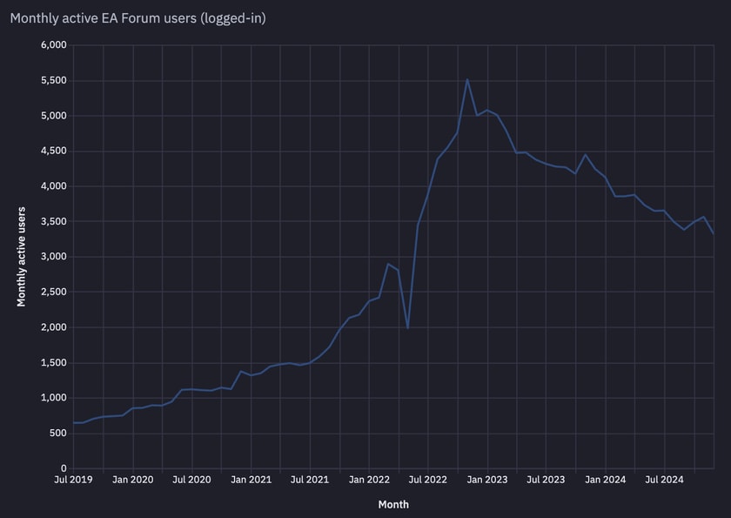Screen dimensions: 731x518
Task: Click the line's starting point at Jul 2019
Action: point(74,423)
